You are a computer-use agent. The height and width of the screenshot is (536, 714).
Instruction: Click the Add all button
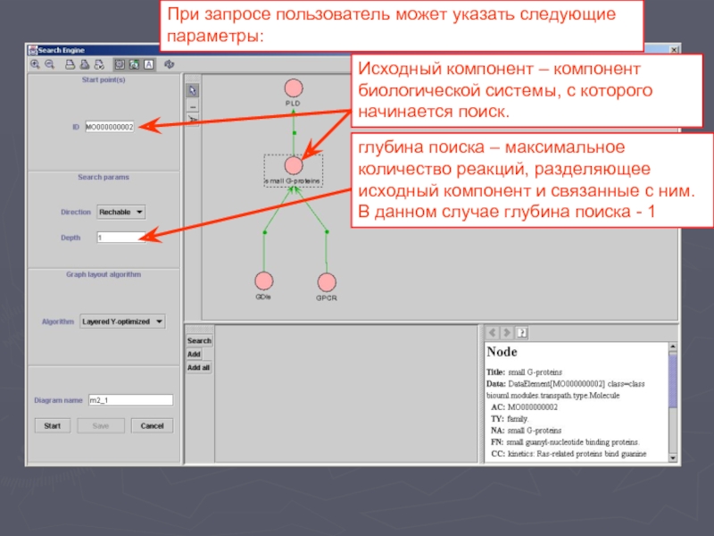pyautogui.click(x=198, y=367)
